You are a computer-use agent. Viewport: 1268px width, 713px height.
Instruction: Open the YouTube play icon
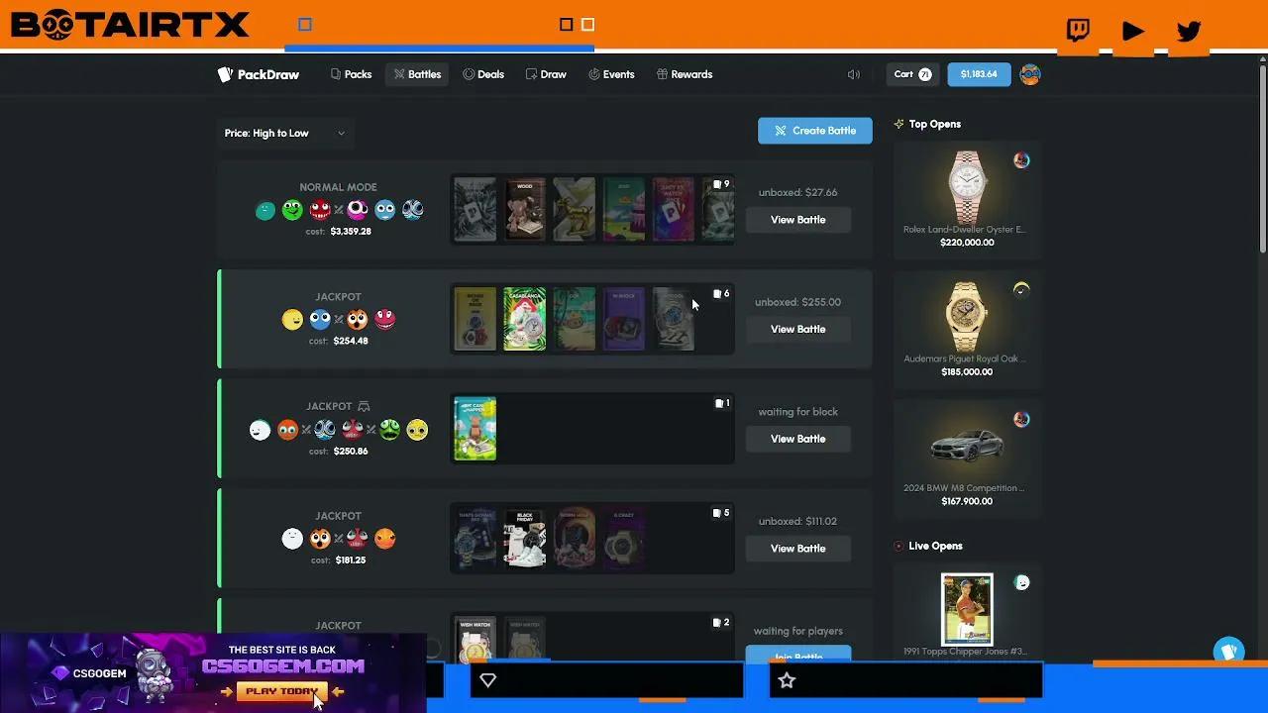pos(1133,31)
